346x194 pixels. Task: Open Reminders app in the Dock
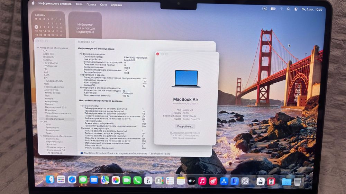pyautogui.click(x=170, y=181)
